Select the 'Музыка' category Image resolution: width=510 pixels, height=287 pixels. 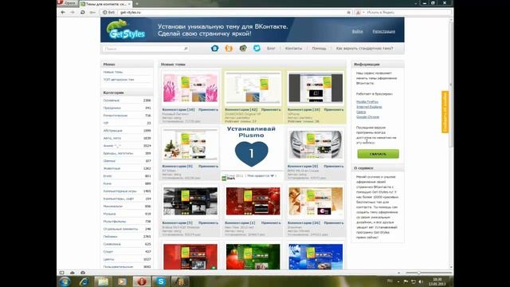[127, 214]
